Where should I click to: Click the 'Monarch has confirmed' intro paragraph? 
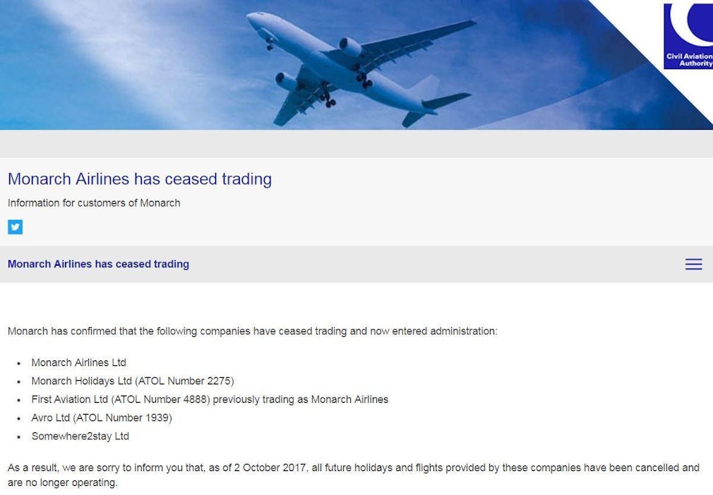(252, 331)
